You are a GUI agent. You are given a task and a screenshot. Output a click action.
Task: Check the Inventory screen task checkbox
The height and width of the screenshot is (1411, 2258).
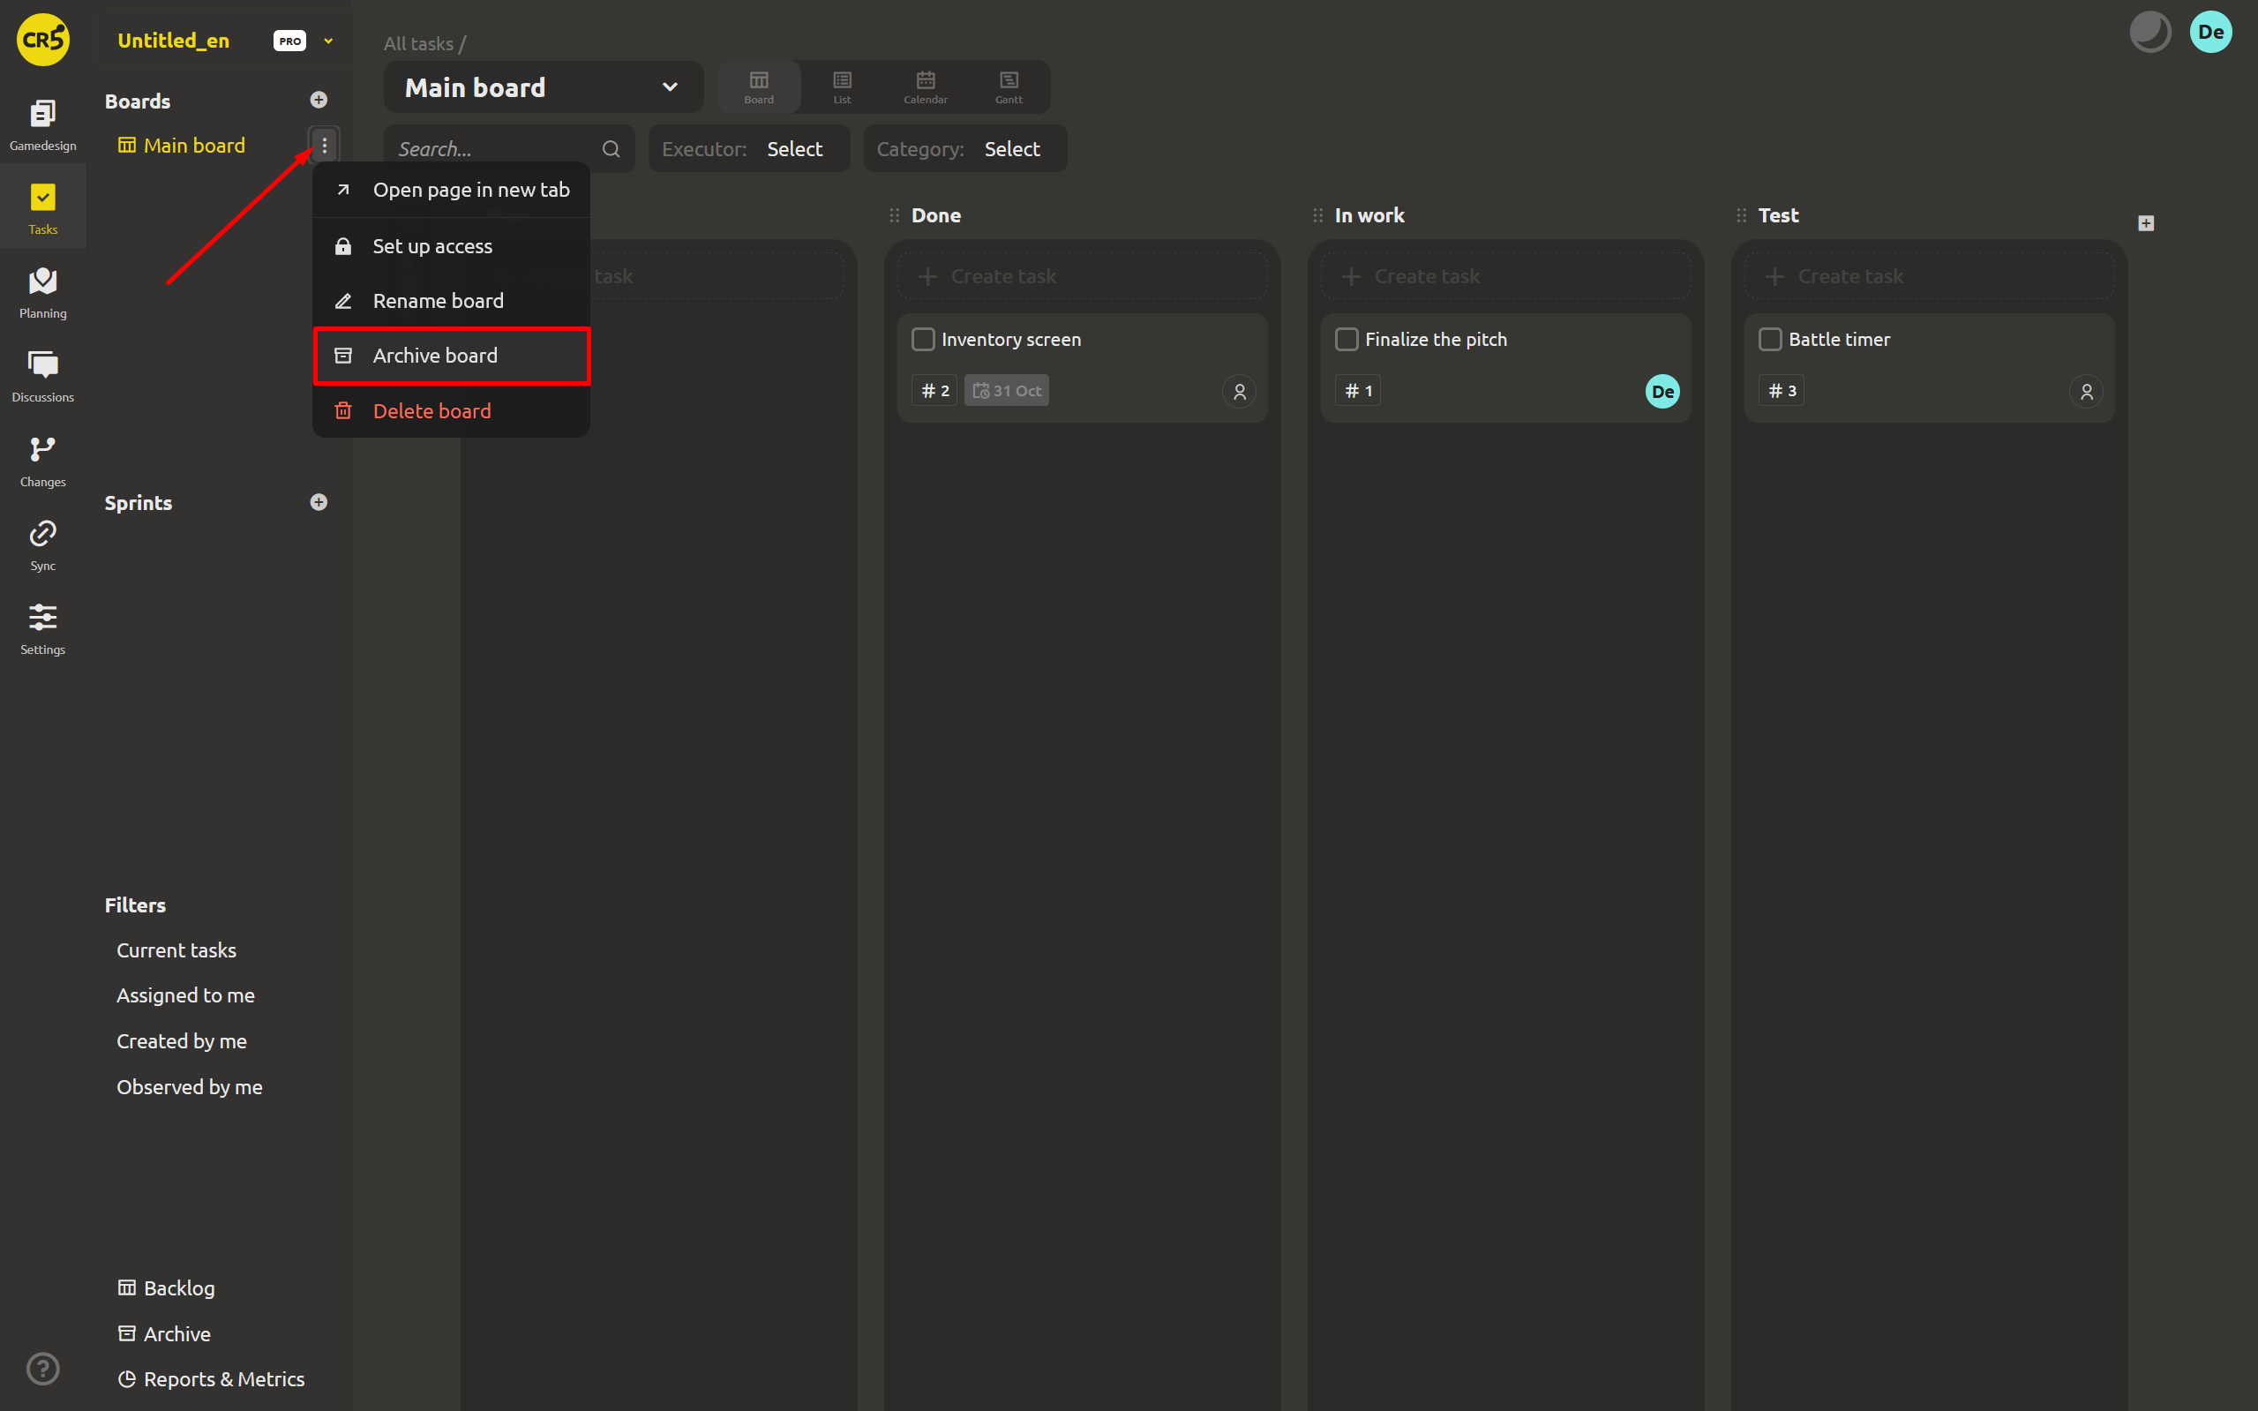pyautogui.click(x=923, y=340)
